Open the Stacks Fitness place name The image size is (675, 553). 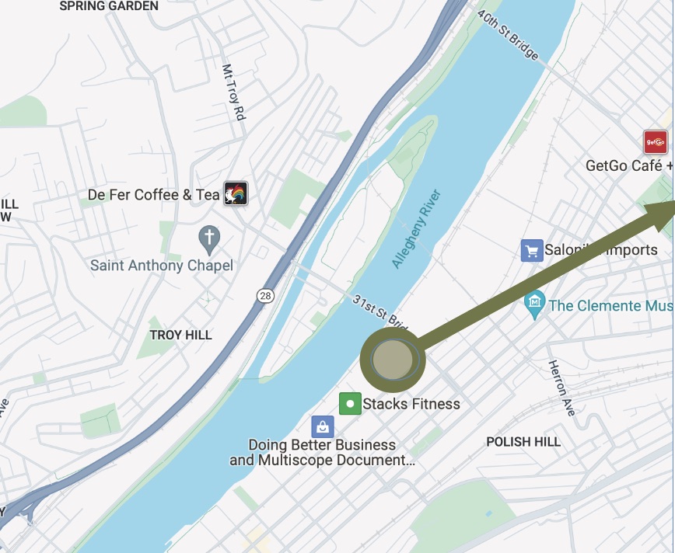pyautogui.click(x=411, y=404)
